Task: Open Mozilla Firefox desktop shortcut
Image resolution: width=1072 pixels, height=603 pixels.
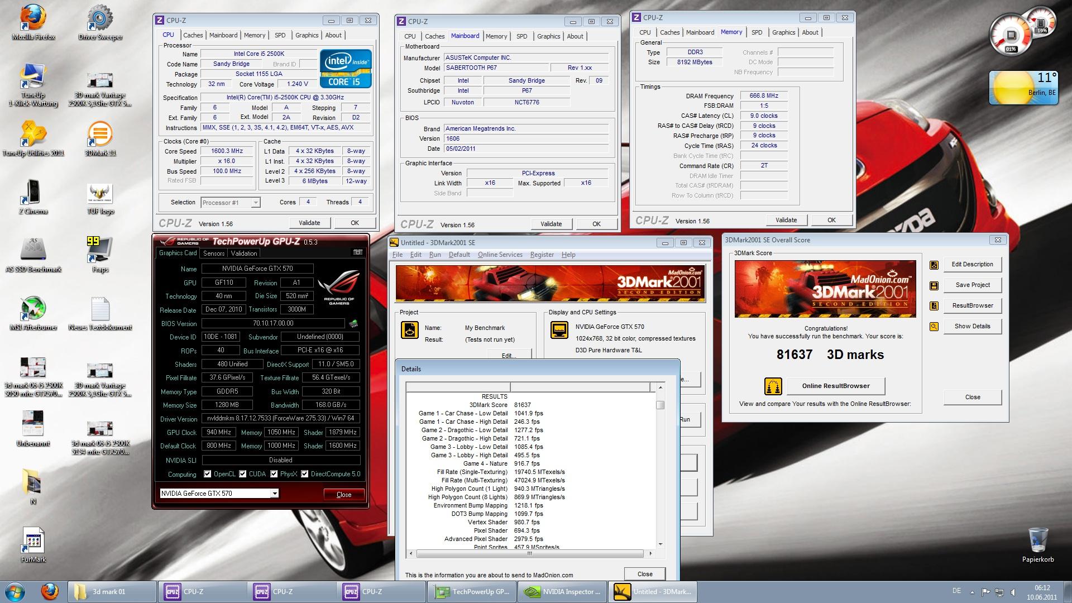Action: (x=33, y=22)
